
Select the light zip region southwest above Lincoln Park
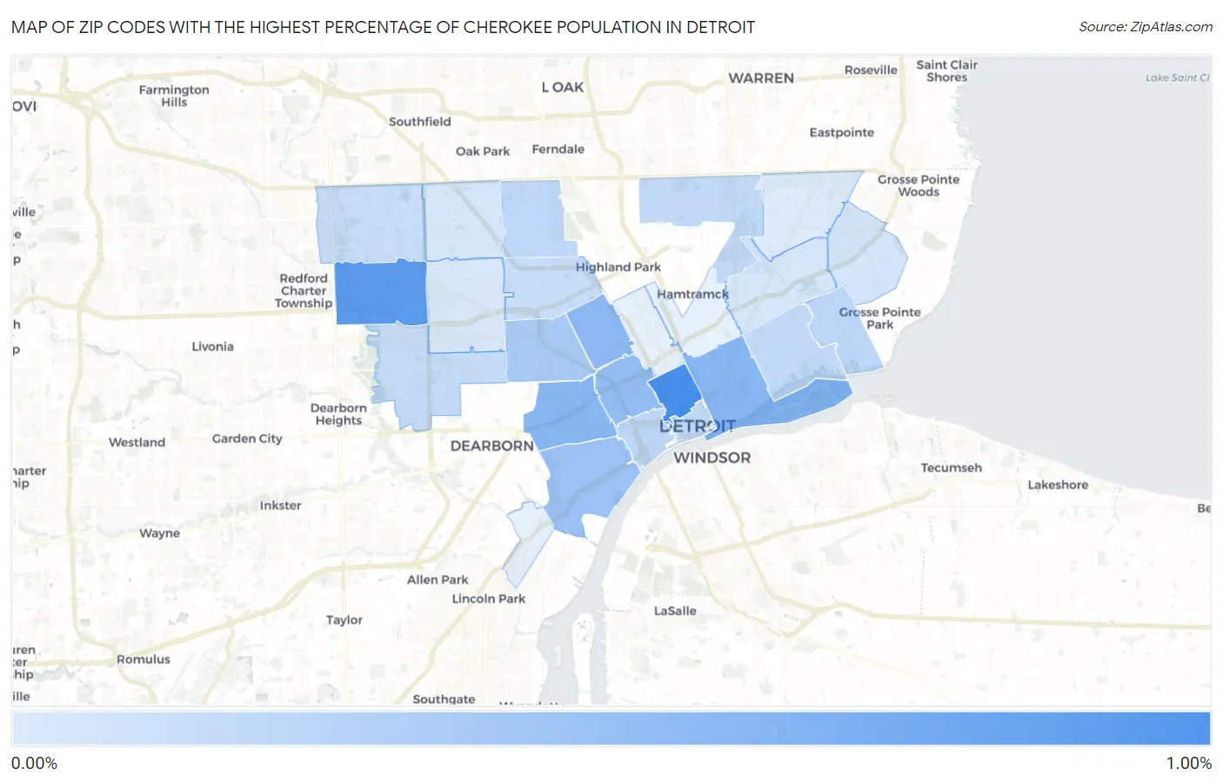[x=527, y=545]
